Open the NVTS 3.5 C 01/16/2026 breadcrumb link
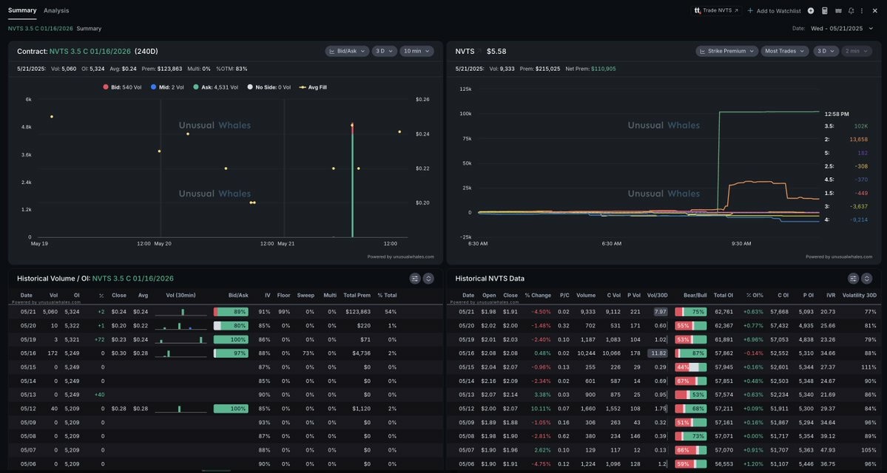This screenshot has height=473, width=887. [40, 28]
